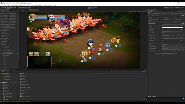Toggle the Directional light active checkbox
This screenshot has height=104, width=185.
(x=151, y=12)
